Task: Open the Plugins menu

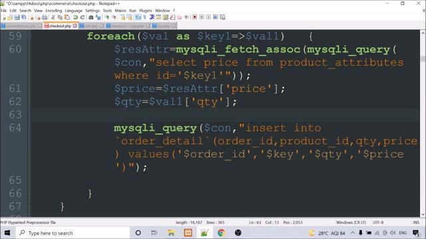Action: coord(146,11)
